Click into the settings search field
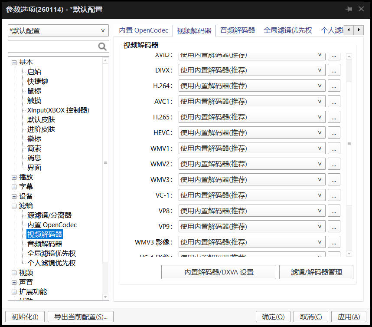The image size is (372, 327). pyautogui.click(x=52, y=47)
